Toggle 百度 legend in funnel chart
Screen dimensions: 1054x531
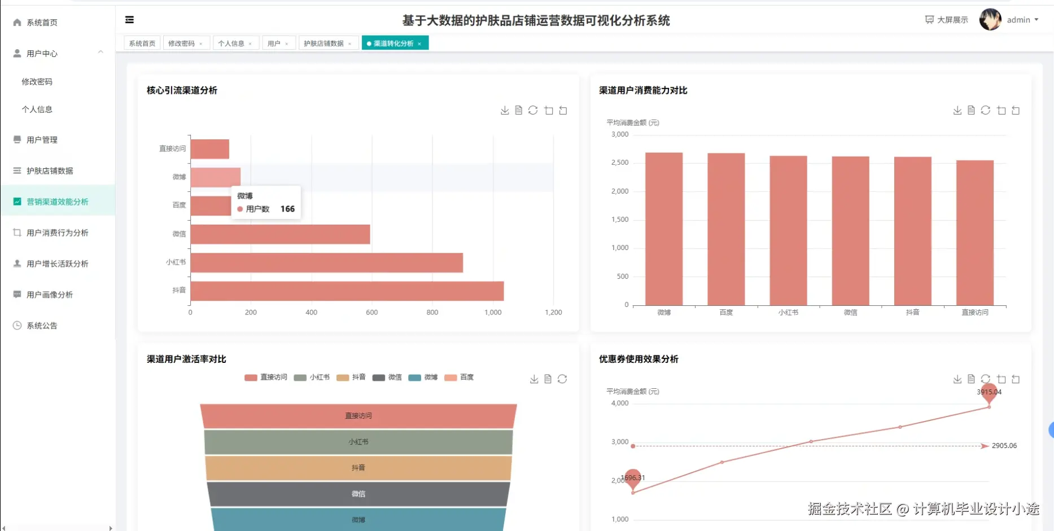pos(460,378)
